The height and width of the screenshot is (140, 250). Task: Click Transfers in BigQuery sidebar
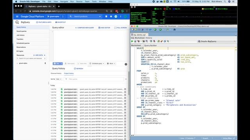coord(20,39)
